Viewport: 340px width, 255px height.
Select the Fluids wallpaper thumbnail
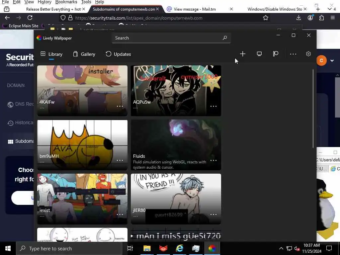tap(176, 145)
